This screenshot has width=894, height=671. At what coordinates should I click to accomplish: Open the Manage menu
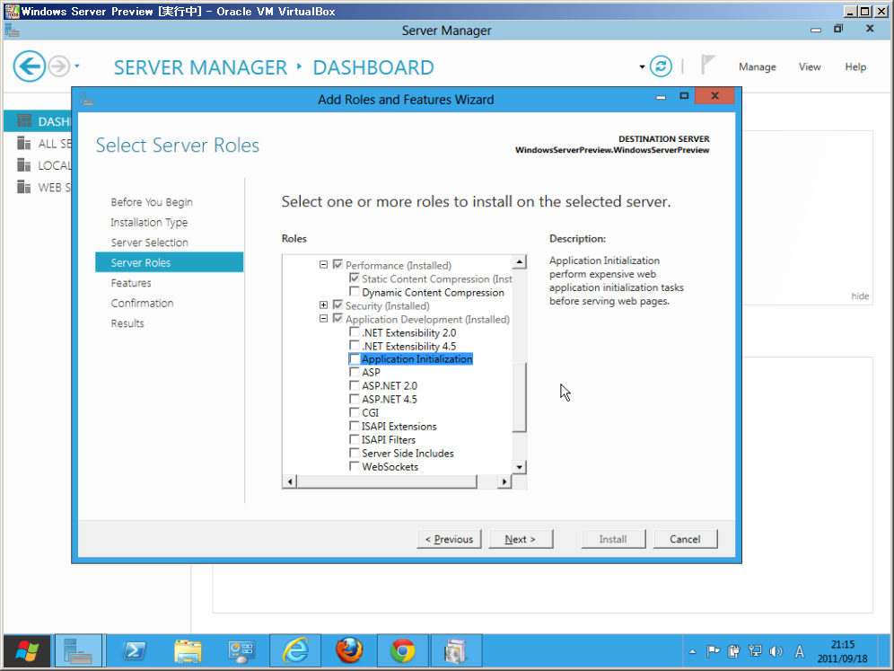(757, 67)
